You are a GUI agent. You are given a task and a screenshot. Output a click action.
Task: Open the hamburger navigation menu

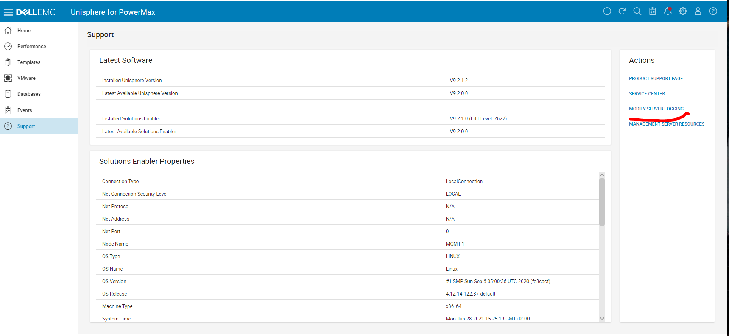coord(8,12)
